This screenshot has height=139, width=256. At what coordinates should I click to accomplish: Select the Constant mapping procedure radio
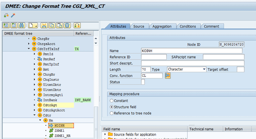click(111, 101)
